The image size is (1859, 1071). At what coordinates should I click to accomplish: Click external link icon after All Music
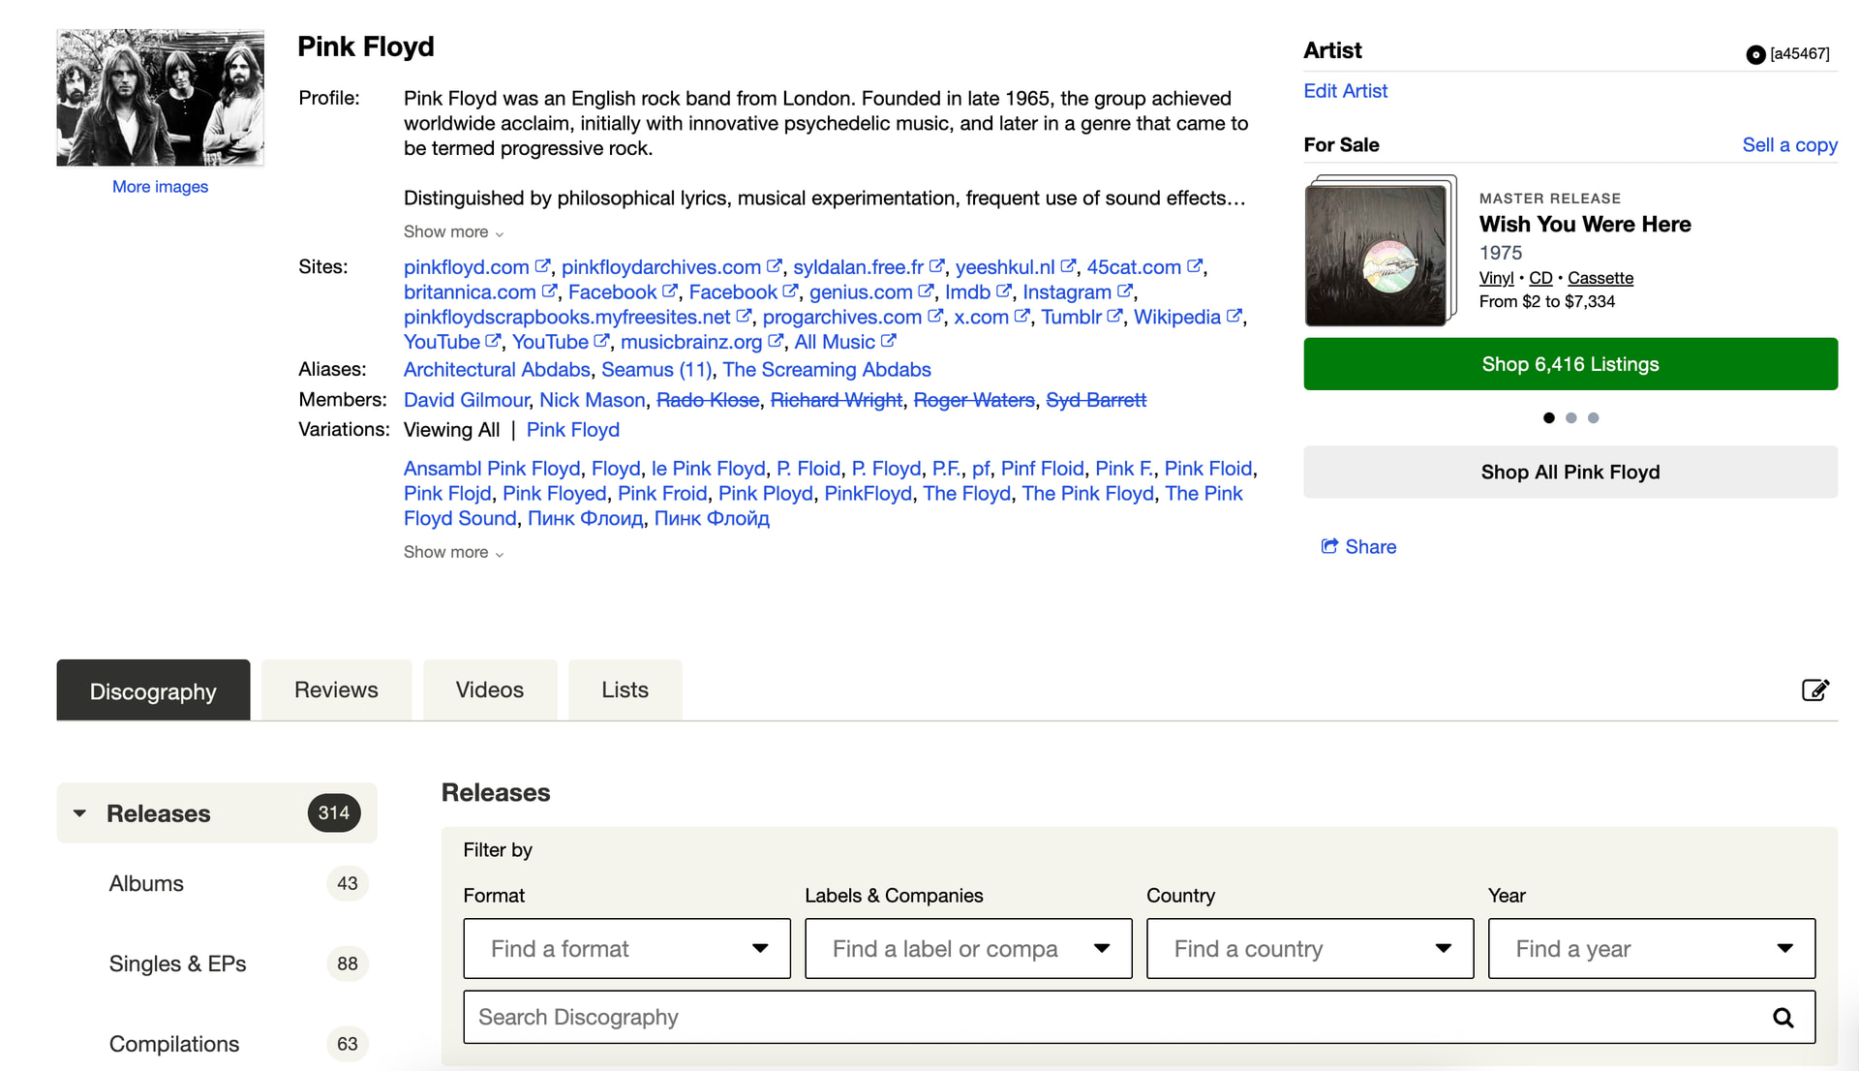pos(889,342)
